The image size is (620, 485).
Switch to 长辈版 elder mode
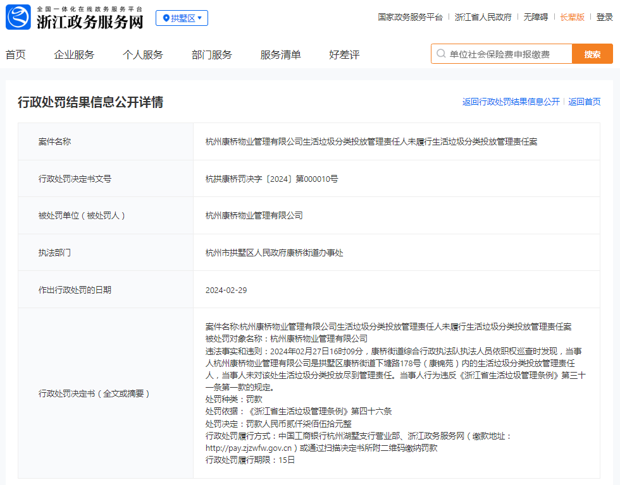click(572, 17)
